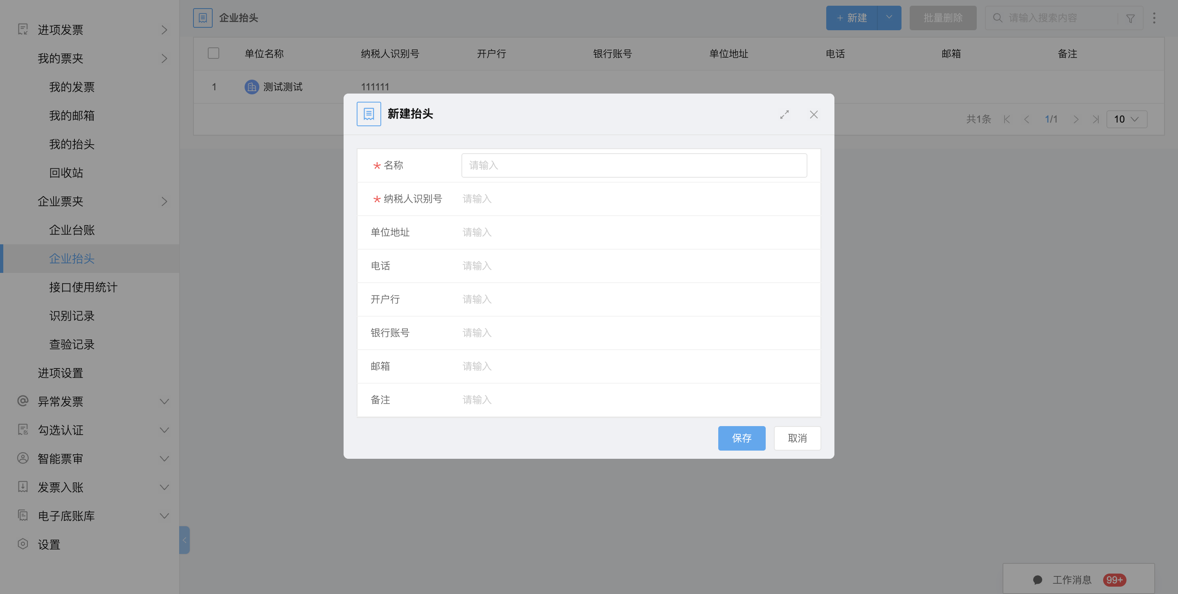Select the 企业抬头 sidebar item
The image size is (1178, 594).
point(90,259)
